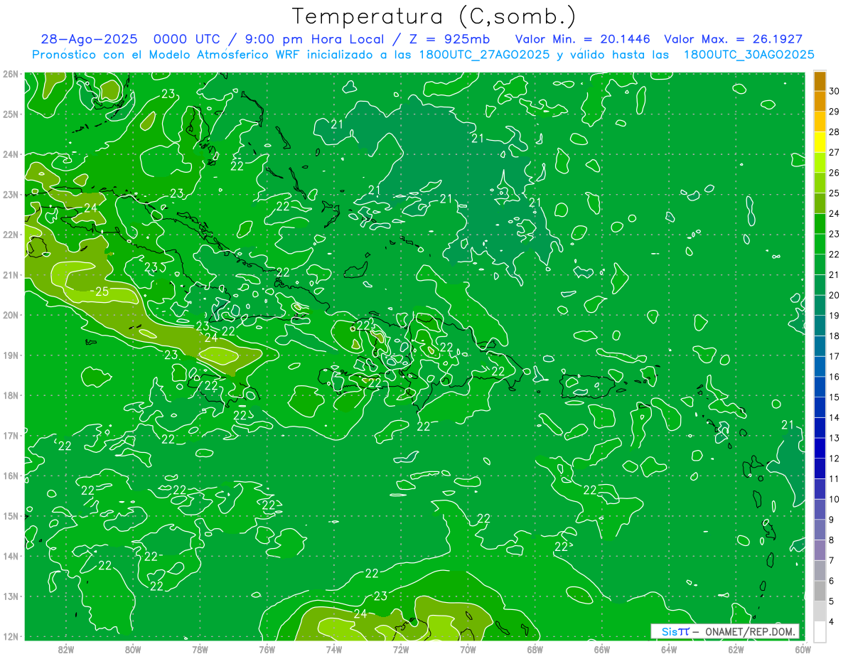Click the legend swatch between 21 and 22
Image resolution: width=853 pixels, height=659 pixels.
tap(820, 264)
